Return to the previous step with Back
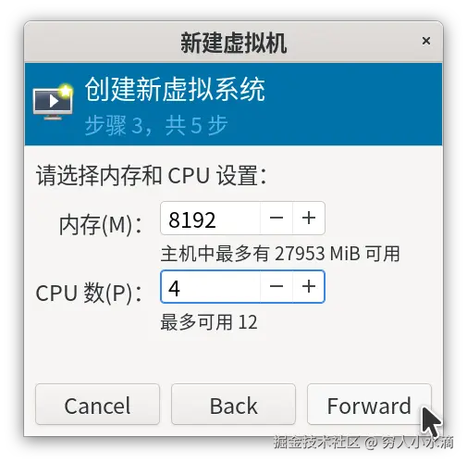467x463 pixels. coord(233,405)
